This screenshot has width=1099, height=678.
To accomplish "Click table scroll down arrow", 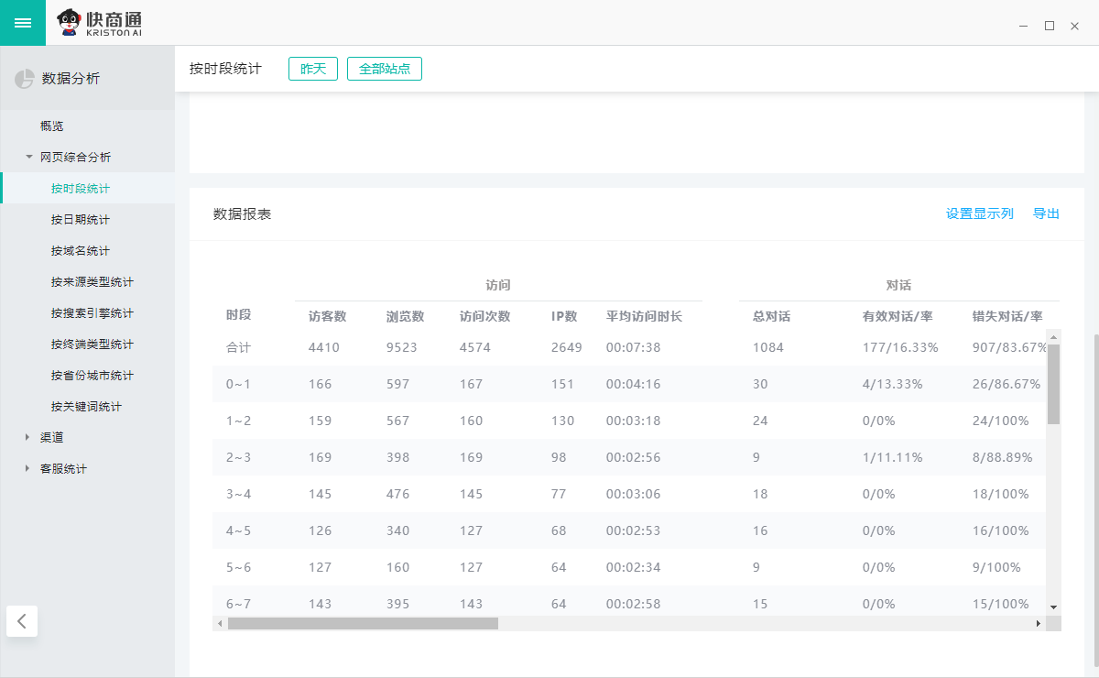I will 1053,607.
